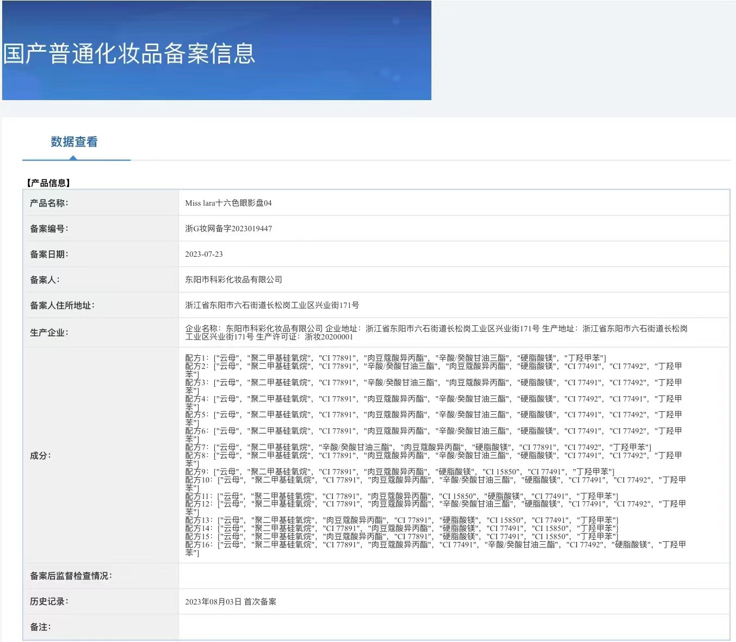Click the 成分 label
This screenshot has width=736, height=642.
coord(40,455)
